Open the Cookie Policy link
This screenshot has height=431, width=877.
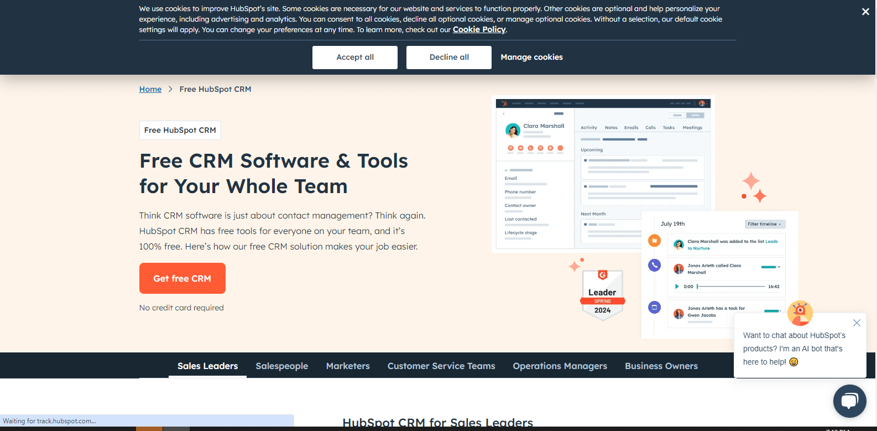(479, 30)
